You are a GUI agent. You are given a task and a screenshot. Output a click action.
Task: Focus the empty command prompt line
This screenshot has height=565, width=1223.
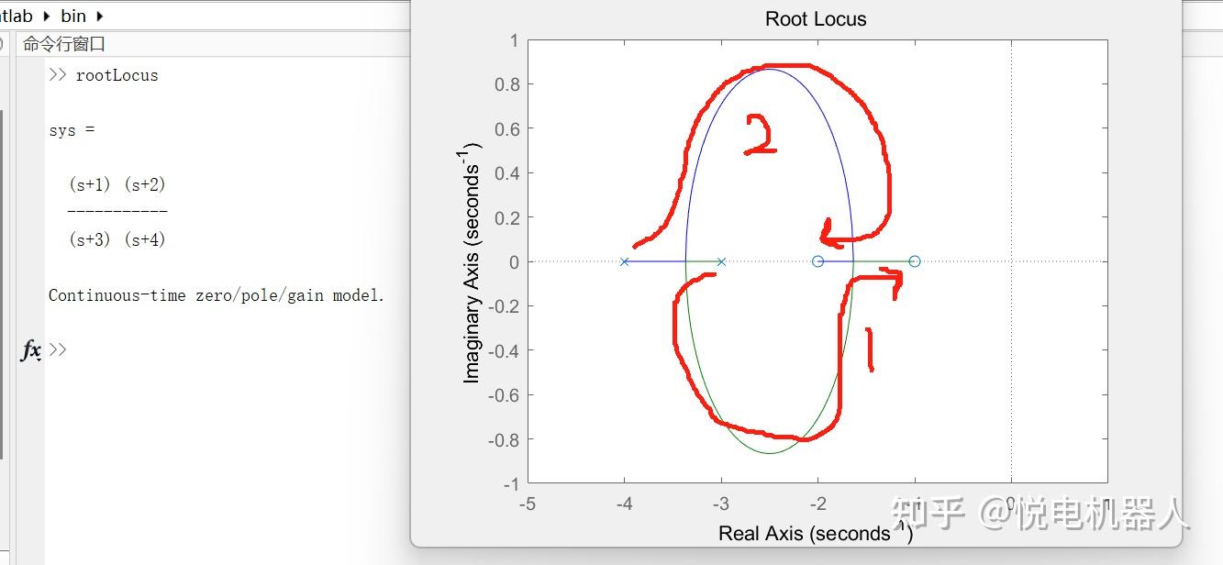coord(220,349)
